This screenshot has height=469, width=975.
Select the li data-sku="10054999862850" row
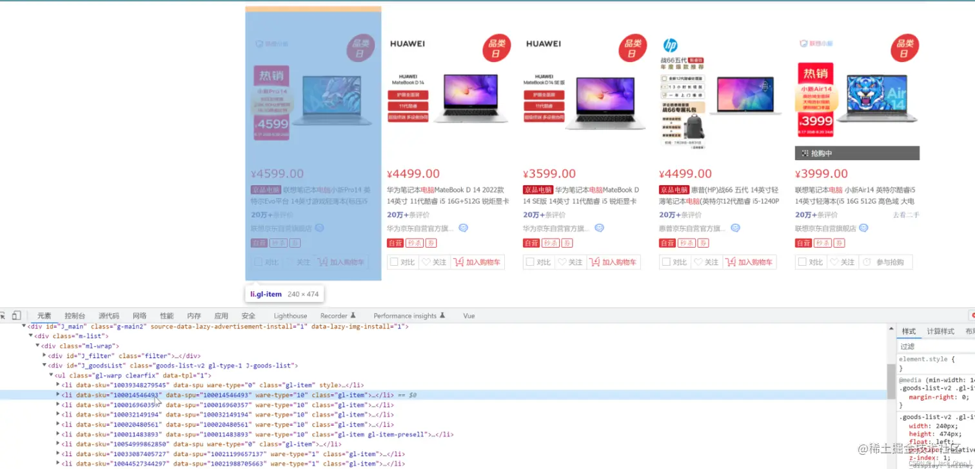[x=444, y=444]
